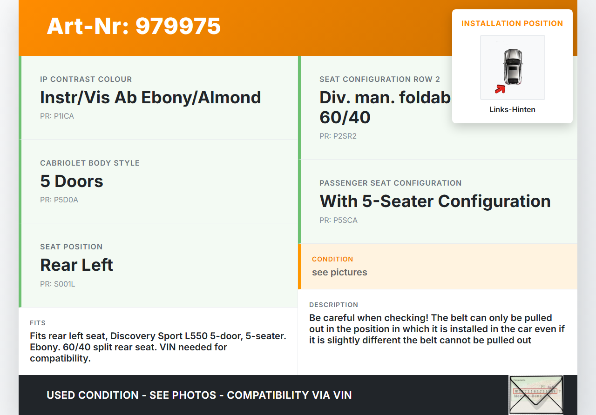596x415 pixels.
Task: Select the Links-Hinten caption
Action: [512, 110]
